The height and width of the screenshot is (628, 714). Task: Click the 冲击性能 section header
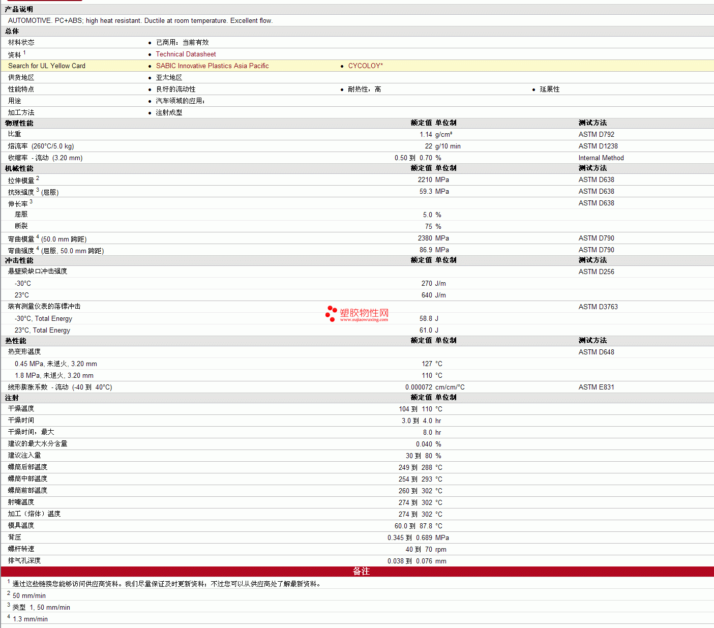click(19, 260)
